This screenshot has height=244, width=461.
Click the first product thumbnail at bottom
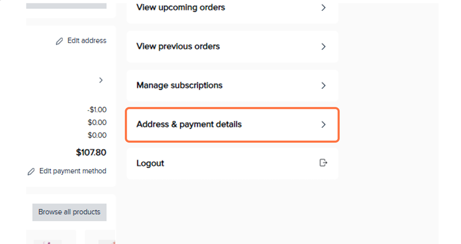tap(49, 240)
